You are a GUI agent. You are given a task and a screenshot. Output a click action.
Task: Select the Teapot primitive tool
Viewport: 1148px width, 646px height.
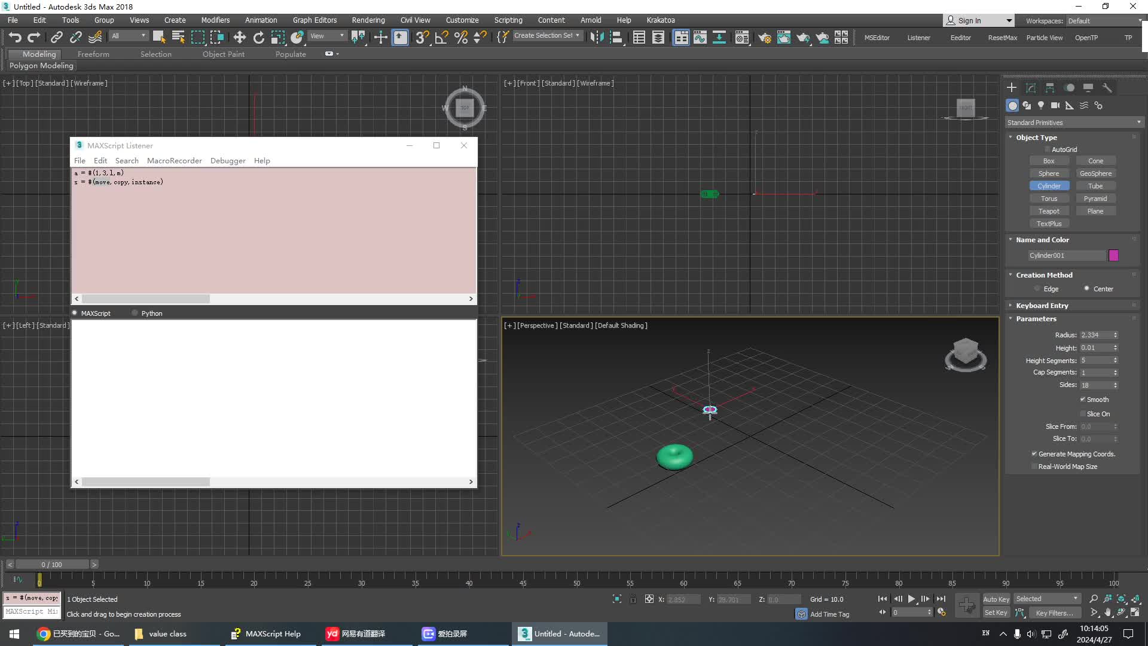(1049, 211)
